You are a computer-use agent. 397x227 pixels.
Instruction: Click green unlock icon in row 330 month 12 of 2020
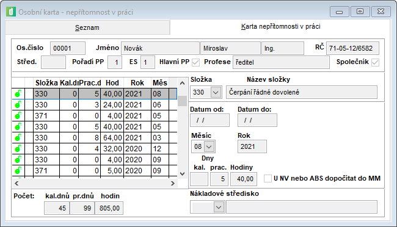coord(18,148)
